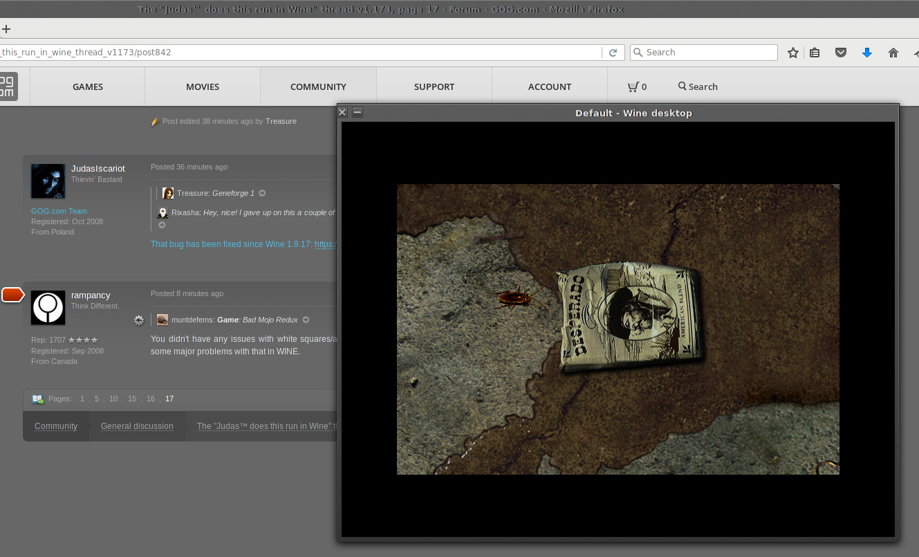The width and height of the screenshot is (919, 557).
Task: Click 'Posted 8 minutes ago' timestamp
Action: point(187,293)
